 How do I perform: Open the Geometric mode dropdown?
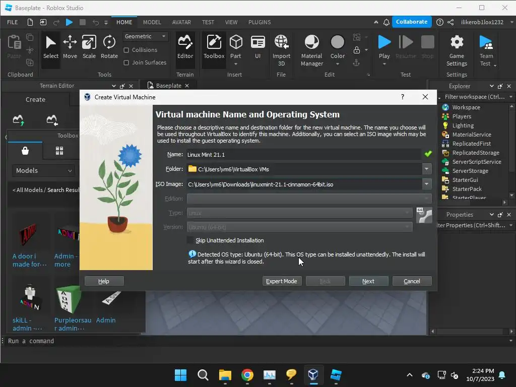tap(145, 36)
